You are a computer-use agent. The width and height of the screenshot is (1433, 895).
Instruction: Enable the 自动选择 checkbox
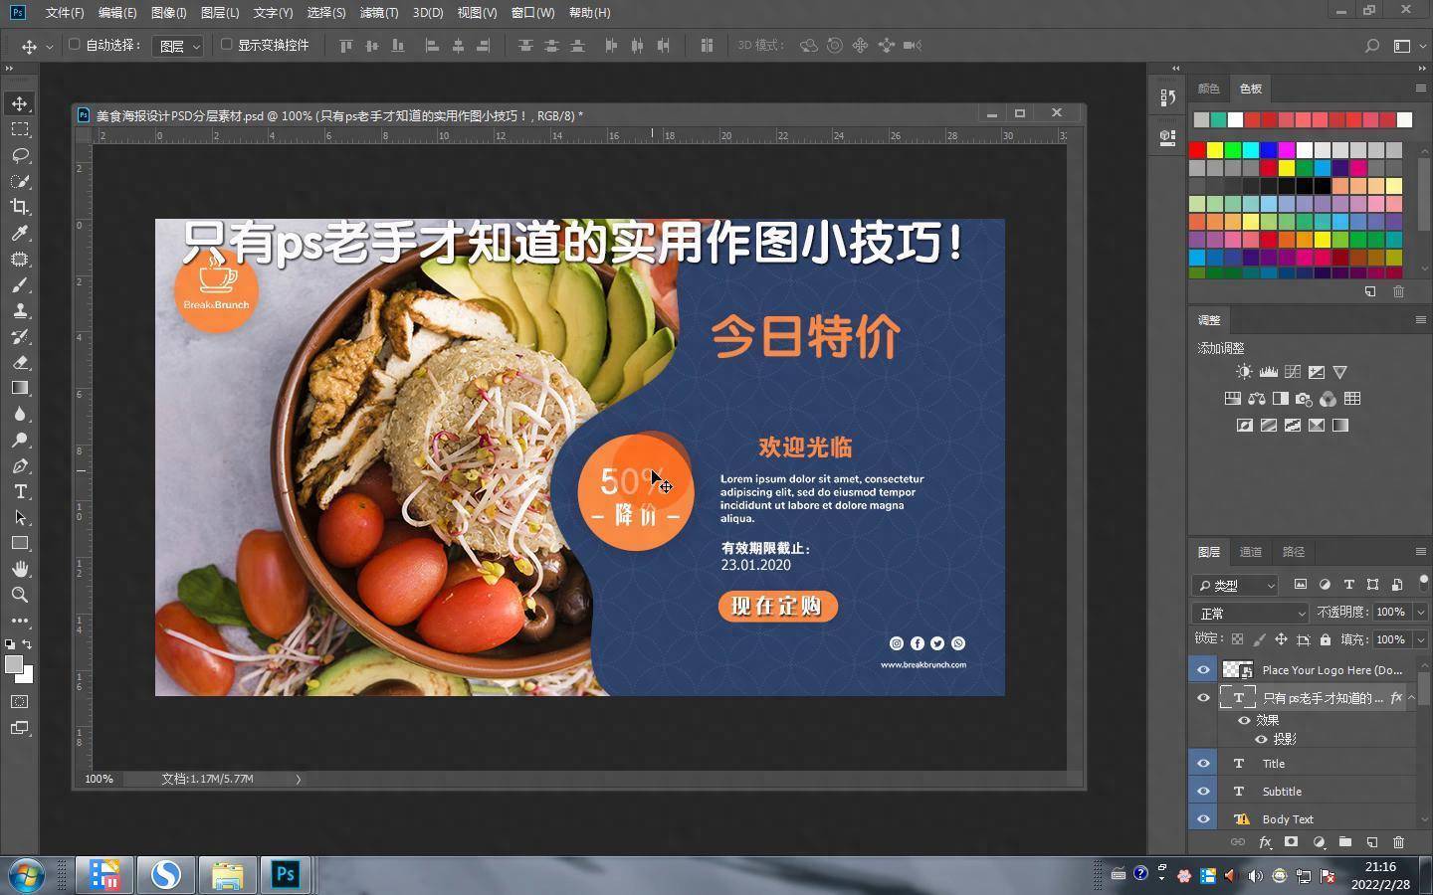74,45
